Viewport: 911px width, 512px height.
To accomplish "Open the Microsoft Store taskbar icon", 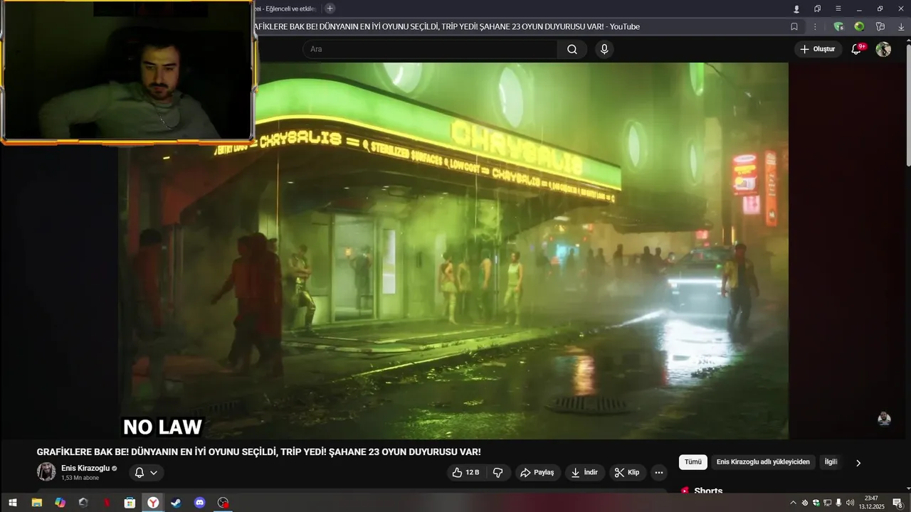I will [x=130, y=503].
